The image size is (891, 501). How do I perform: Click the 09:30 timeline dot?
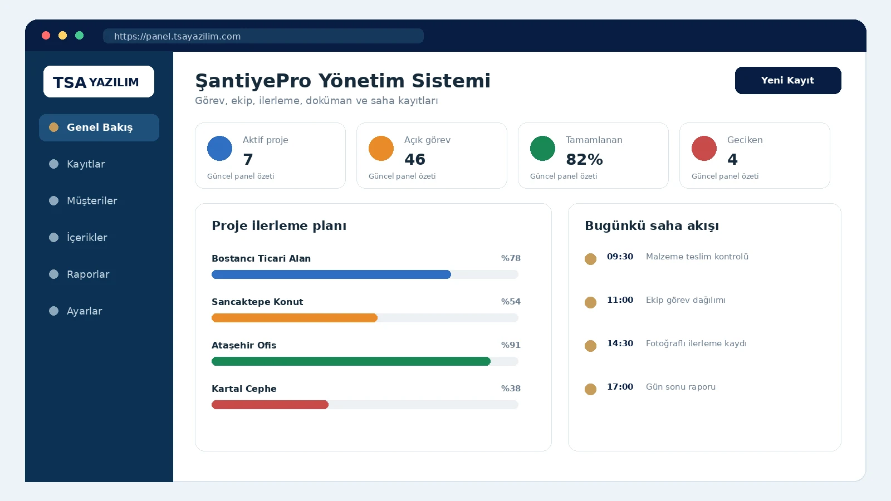pyautogui.click(x=590, y=259)
